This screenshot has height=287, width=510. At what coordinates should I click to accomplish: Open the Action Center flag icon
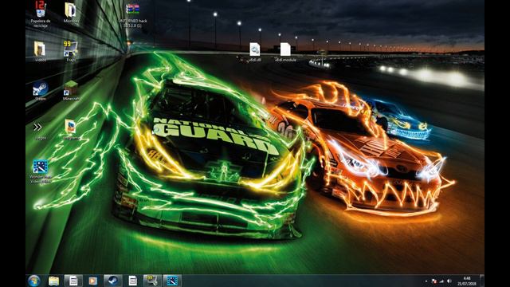433,281
